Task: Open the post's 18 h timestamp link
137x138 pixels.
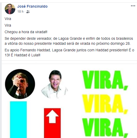Action: 20,12
